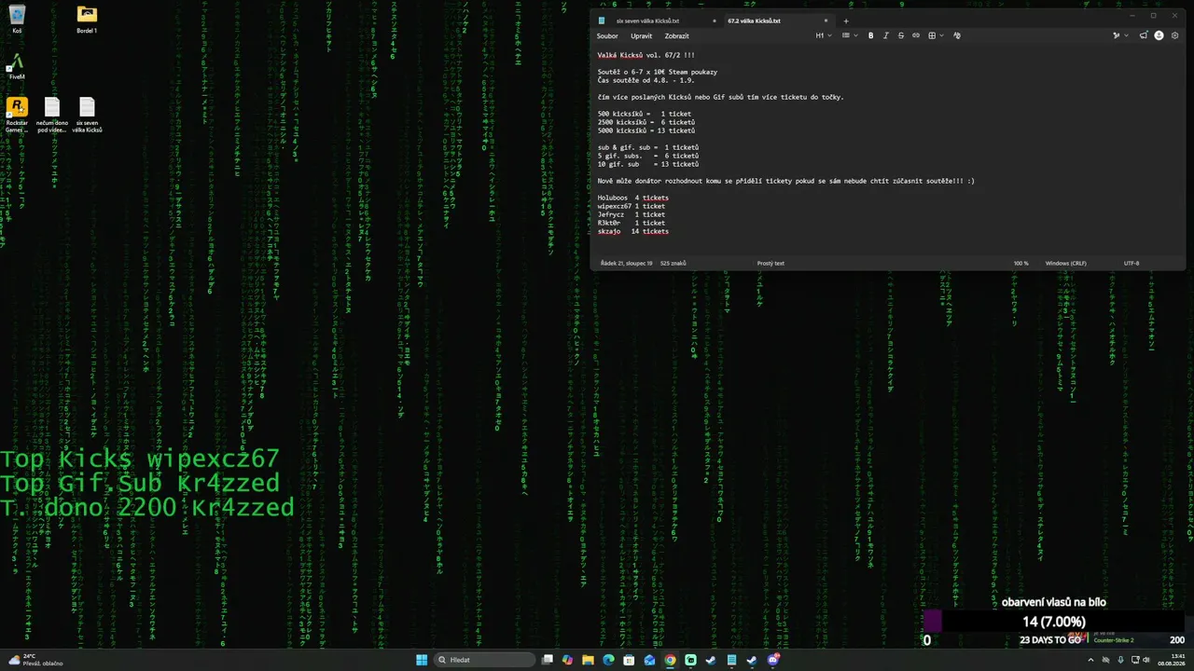Open the Notepad account profile icon

coord(1159,35)
